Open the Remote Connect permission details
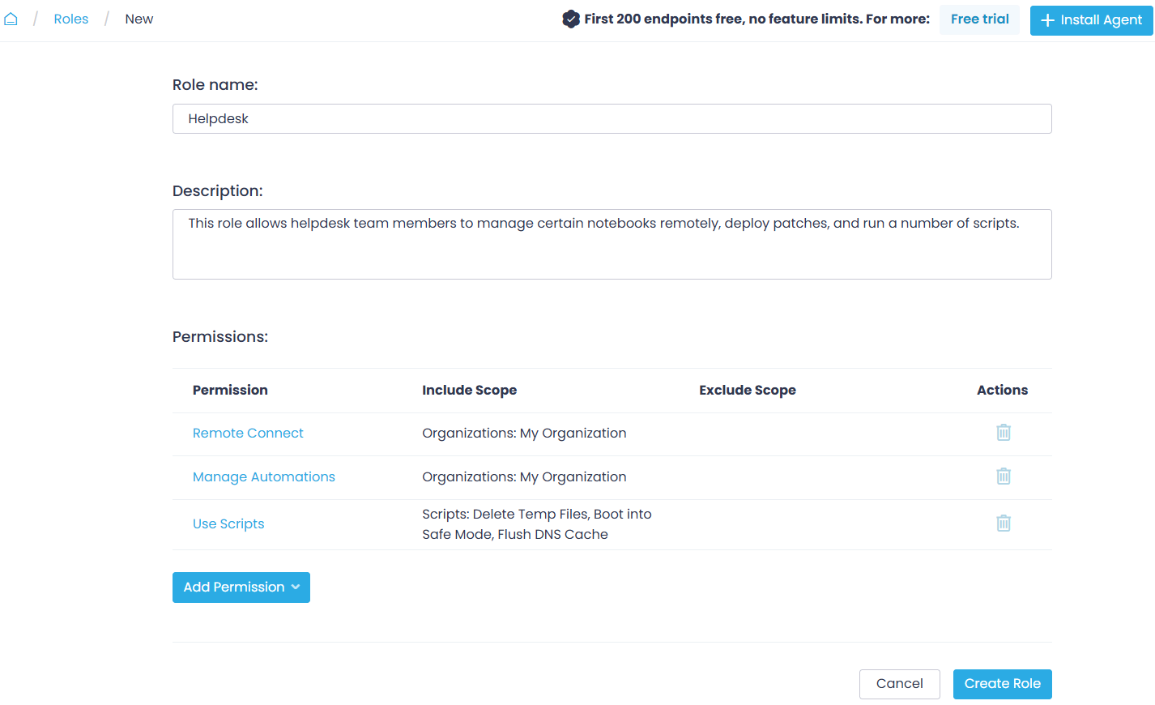This screenshot has width=1155, height=705. [x=248, y=433]
